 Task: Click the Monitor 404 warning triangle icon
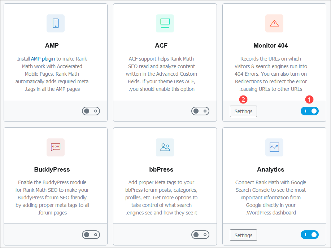click(274, 23)
